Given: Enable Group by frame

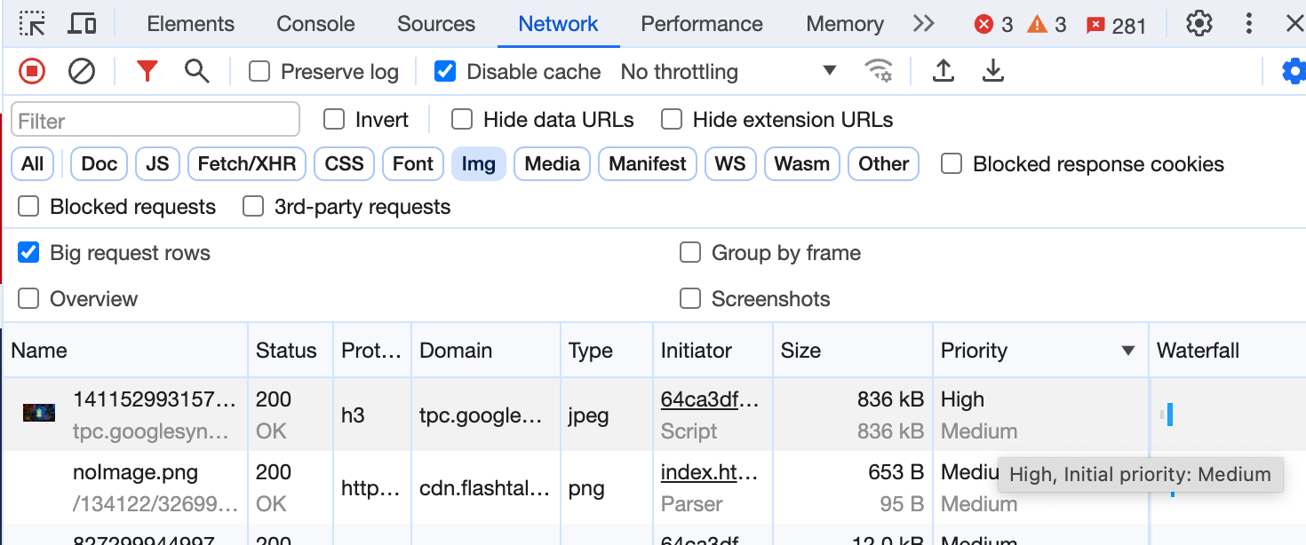Looking at the screenshot, I should (x=690, y=253).
